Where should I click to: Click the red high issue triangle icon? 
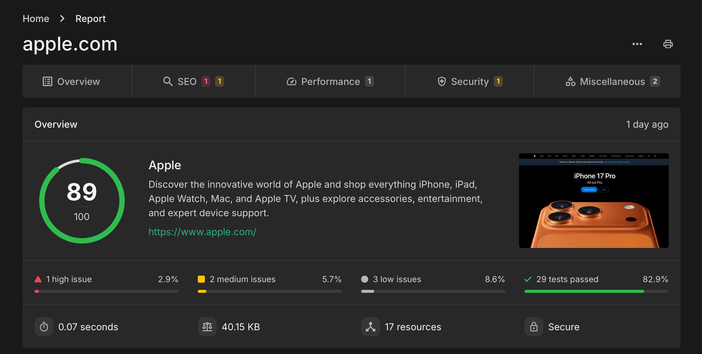tap(38, 279)
